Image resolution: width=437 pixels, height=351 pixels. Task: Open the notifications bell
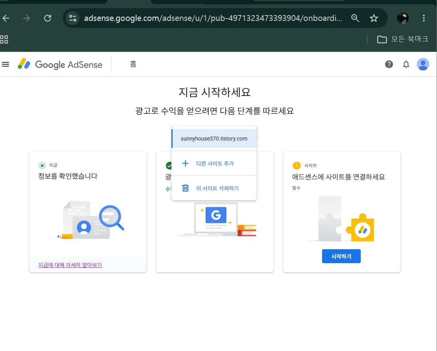pyautogui.click(x=406, y=64)
